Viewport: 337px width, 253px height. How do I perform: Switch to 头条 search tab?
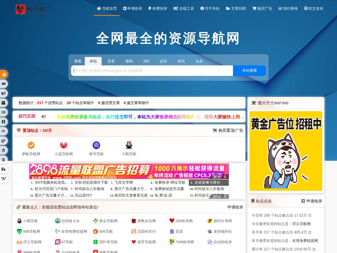click(x=199, y=61)
